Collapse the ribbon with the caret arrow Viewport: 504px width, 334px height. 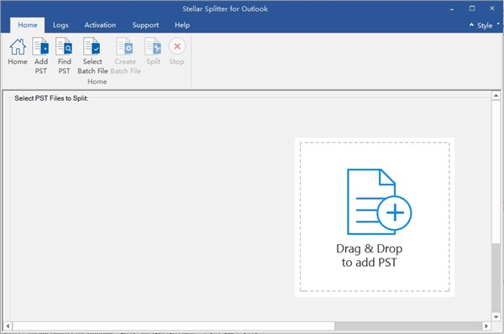coord(471,24)
